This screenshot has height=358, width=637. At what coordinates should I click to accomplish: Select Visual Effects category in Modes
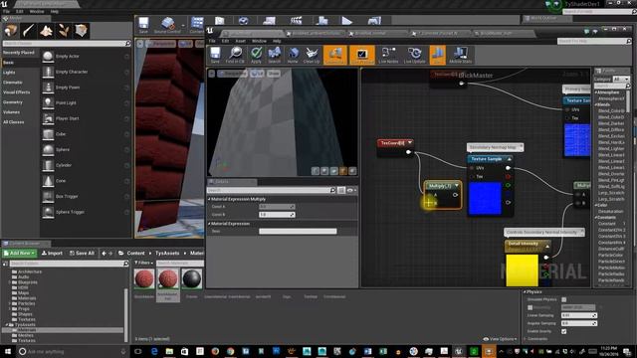coord(17,92)
